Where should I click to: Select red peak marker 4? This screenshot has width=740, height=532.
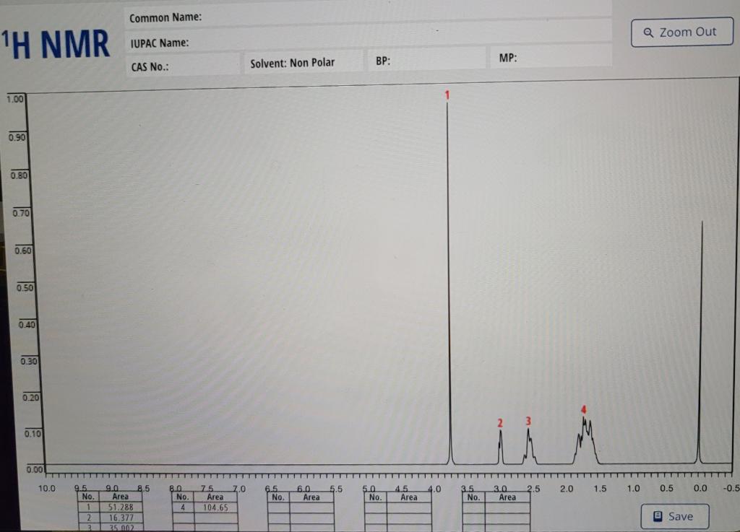click(584, 409)
